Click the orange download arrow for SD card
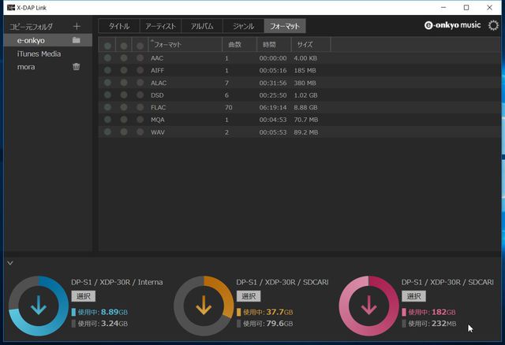Viewport: 505px width, 345px height. 204,306
